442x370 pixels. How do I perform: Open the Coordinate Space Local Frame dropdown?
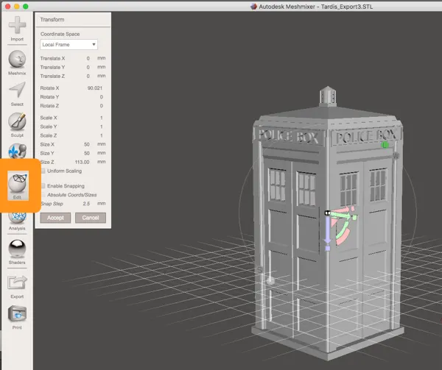point(69,44)
